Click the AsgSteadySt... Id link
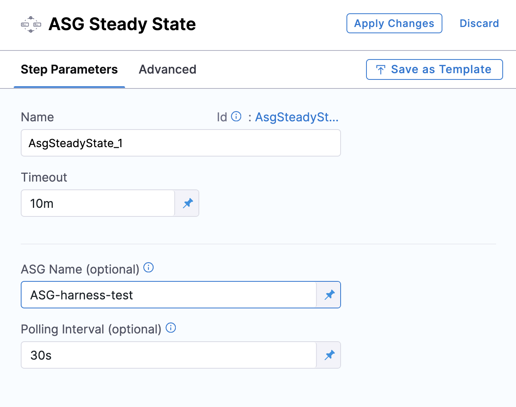516x407 pixels. (297, 117)
